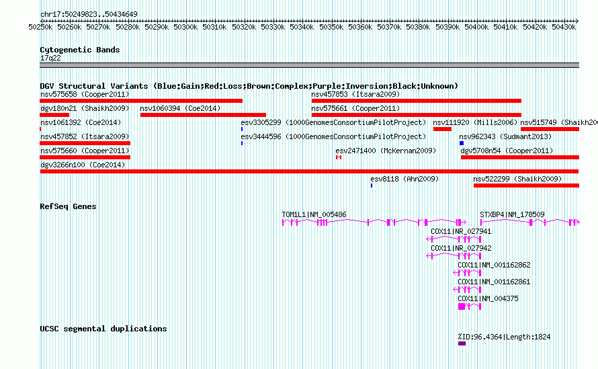Click the 50300k ruler tick label
This screenshot has height=369, width=598.
click(x=185, y=27)
